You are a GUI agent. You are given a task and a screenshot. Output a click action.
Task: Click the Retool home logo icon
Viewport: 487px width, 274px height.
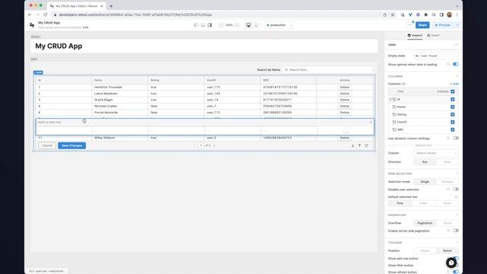(x=32, y=25)
